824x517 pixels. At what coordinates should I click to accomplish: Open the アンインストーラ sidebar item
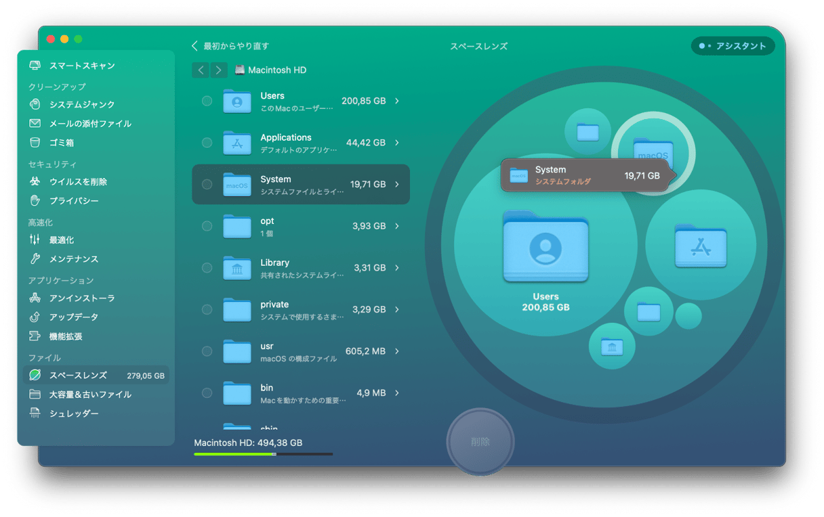tap(96, 298)
